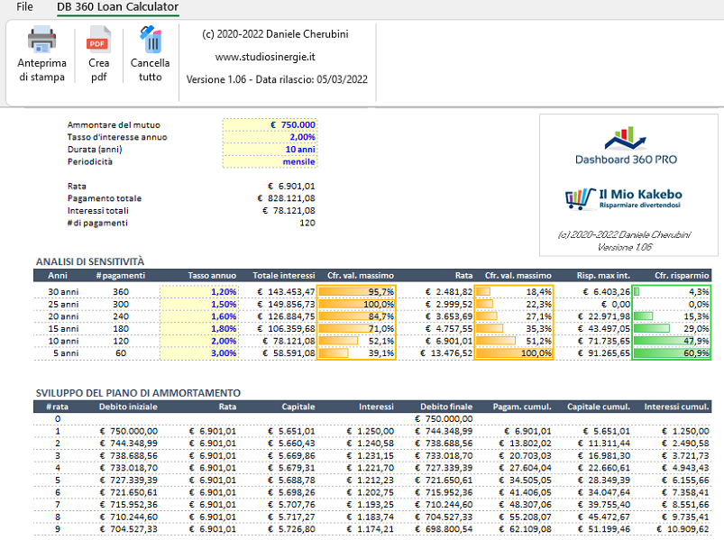724x540 pixels.
Task: Click the 20 anni row label
Action: 63,316
